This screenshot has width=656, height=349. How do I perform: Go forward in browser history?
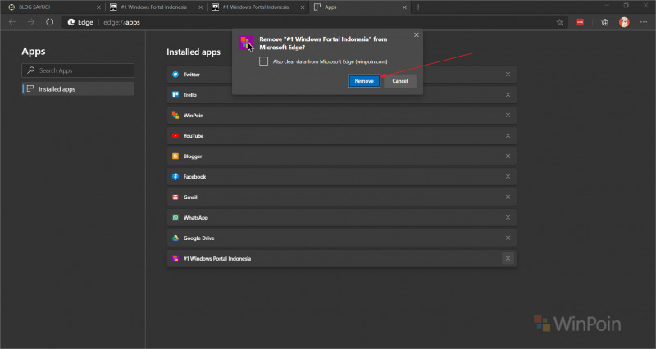tap(31, 22)
